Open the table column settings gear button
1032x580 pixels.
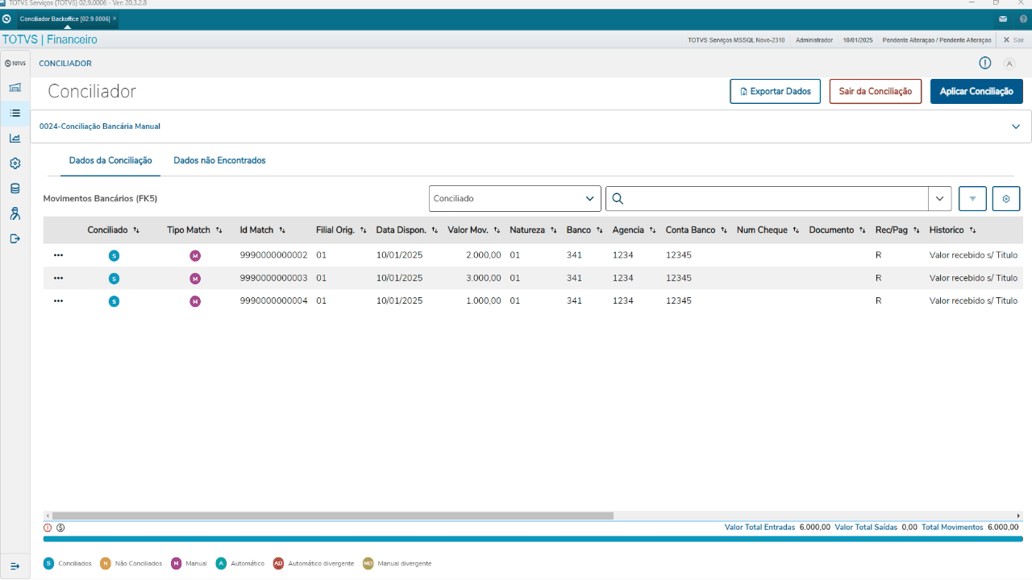(x=1006, y=198)
